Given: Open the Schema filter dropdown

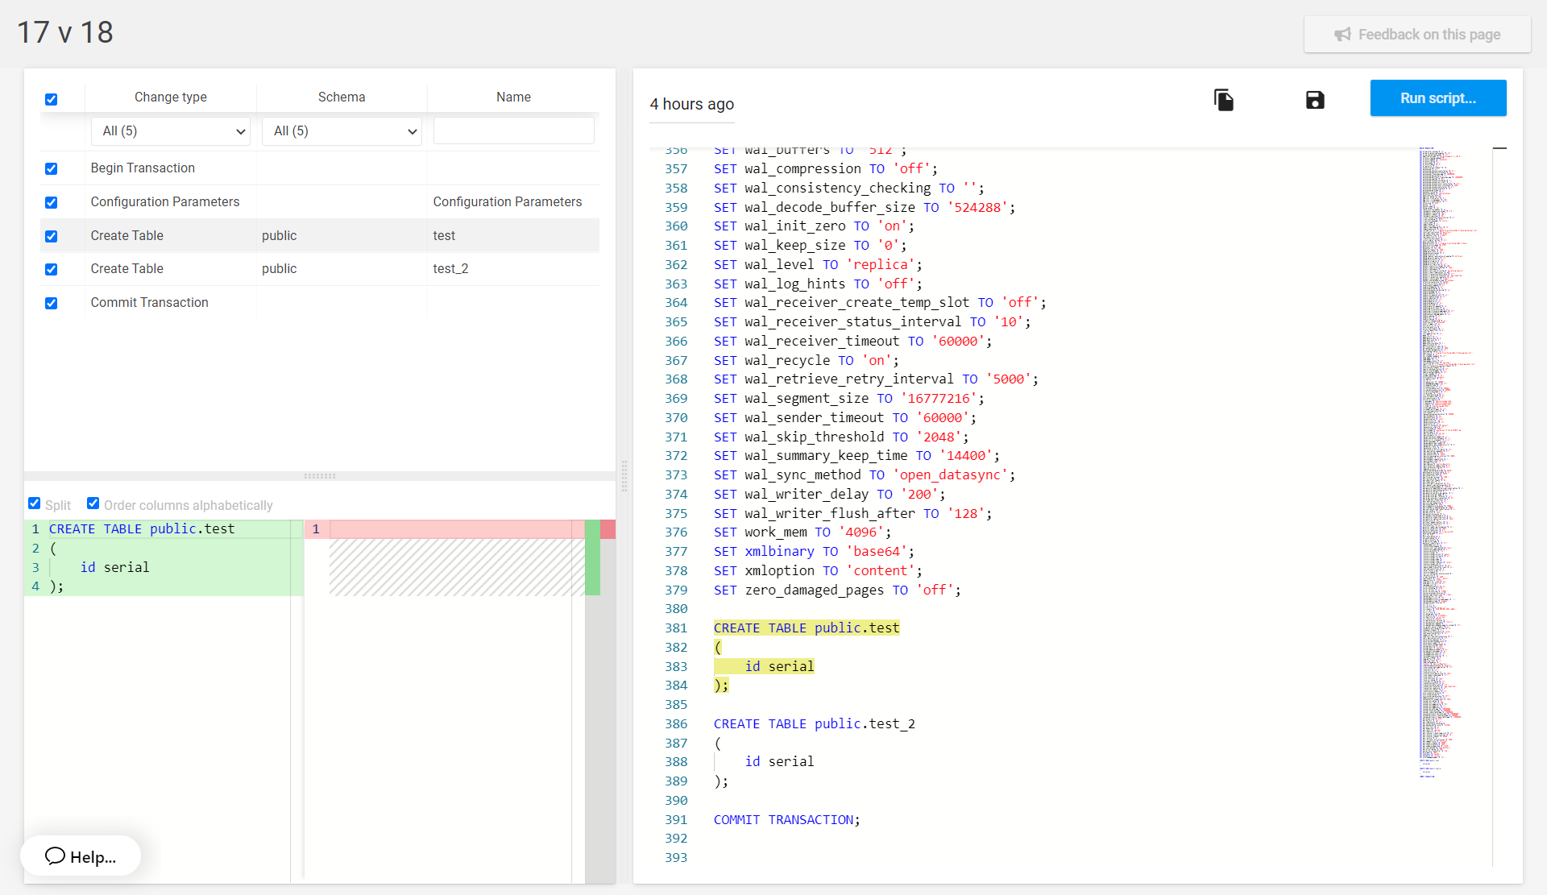Looking at the screenshot, I should (342, 131).
